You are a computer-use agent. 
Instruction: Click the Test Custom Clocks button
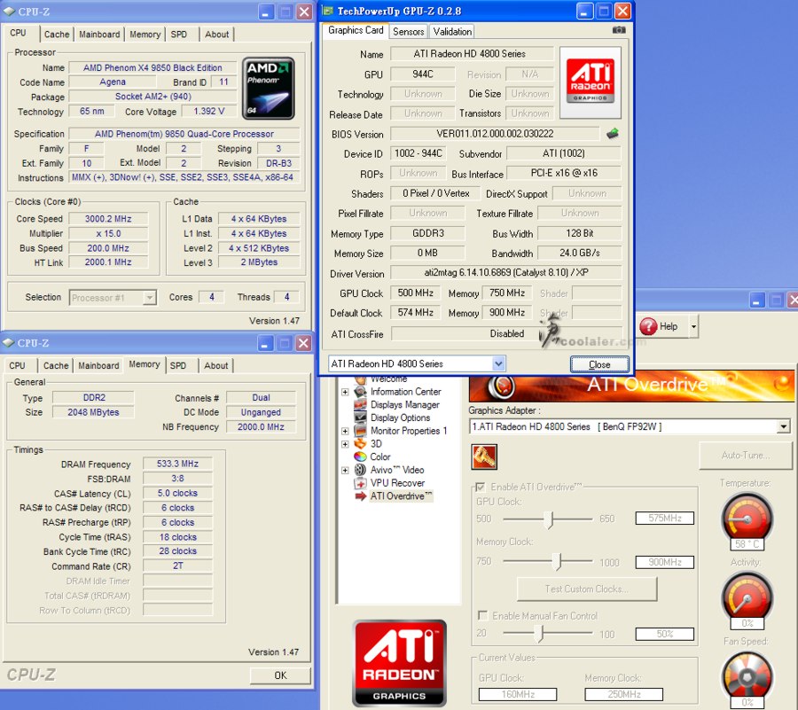[x=587, y=589]
